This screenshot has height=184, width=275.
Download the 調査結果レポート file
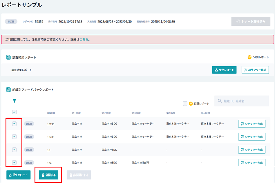224,70
